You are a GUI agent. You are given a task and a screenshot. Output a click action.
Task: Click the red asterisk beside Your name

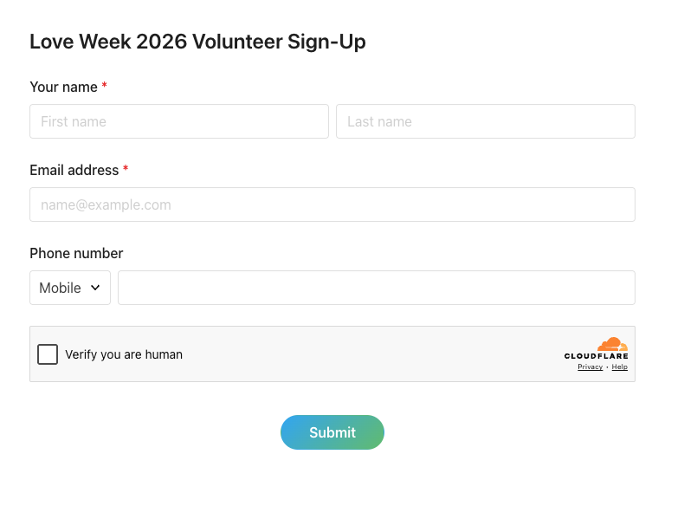pos(105,87)
